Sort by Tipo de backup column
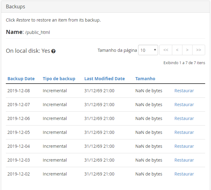211x190 pixels. [x=59, y=79]
